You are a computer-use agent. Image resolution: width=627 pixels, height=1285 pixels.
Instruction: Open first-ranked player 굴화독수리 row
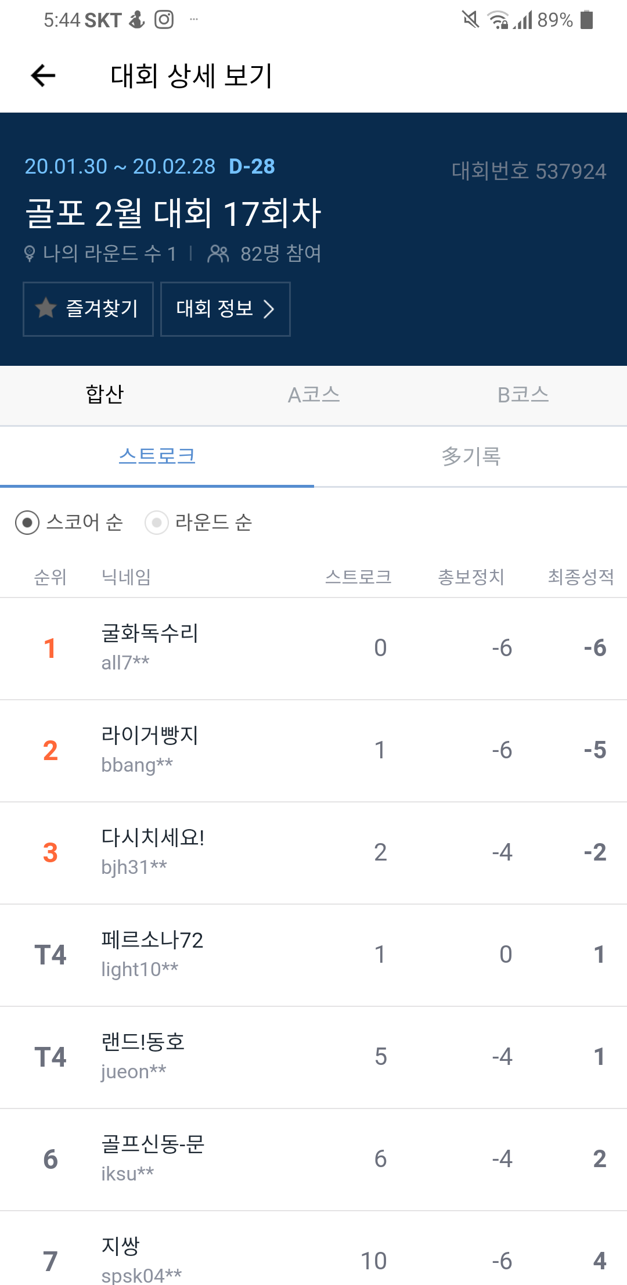(313, 648)
